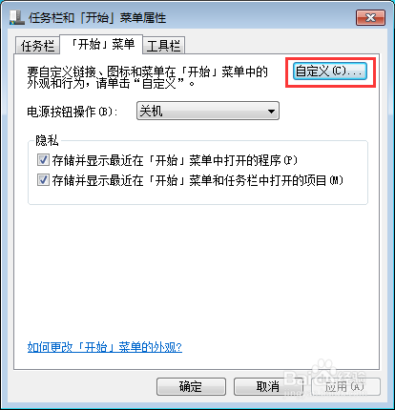395x410 pixels.
Task: Click the 隐私 group box heading
Action: click(x=47, y=140)
